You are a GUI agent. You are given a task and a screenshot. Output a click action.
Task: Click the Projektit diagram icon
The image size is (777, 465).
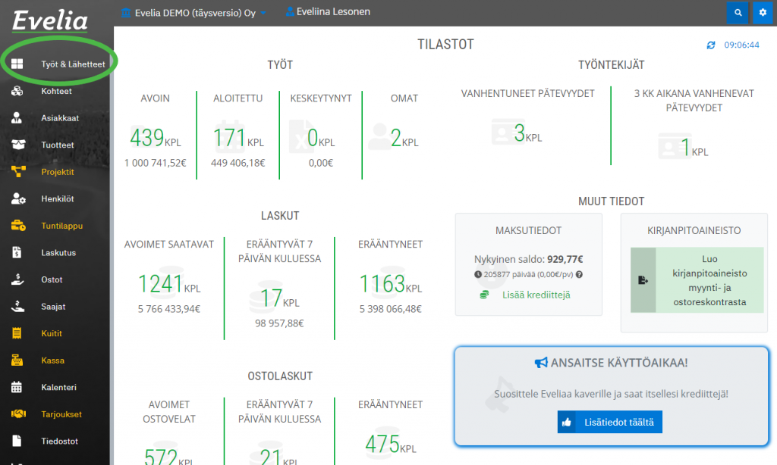pos(18,172)
